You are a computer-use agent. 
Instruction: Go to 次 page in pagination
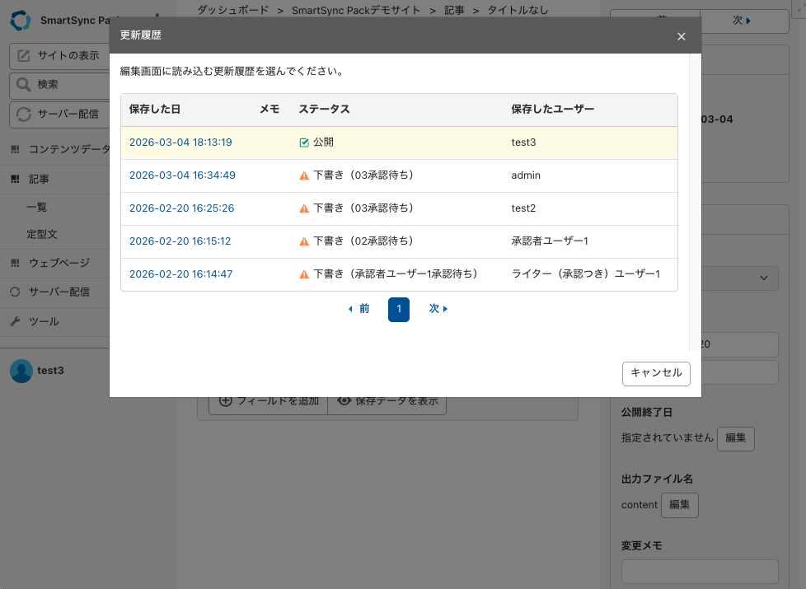[438, 309]
